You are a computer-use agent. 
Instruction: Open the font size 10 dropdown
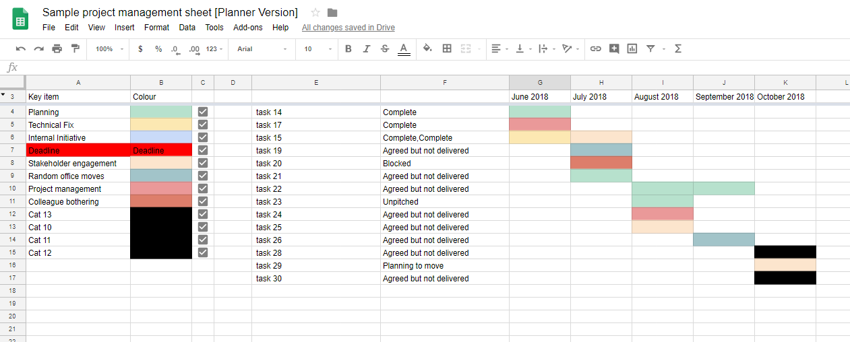pyautogui.click(x=317, y=49)
